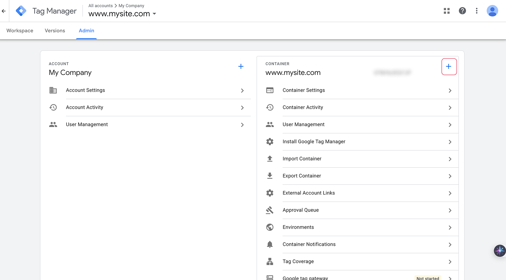Create new account with plus icon

pos(241,66)
